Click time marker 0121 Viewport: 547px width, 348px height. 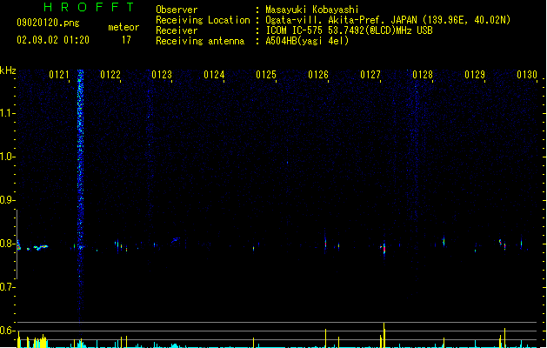tap(59, 75)
